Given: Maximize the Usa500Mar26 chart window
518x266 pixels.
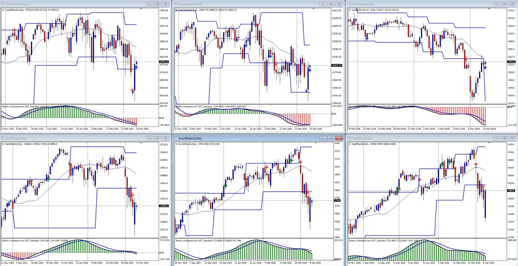Looking at the screenshot, I should (158, 4).
